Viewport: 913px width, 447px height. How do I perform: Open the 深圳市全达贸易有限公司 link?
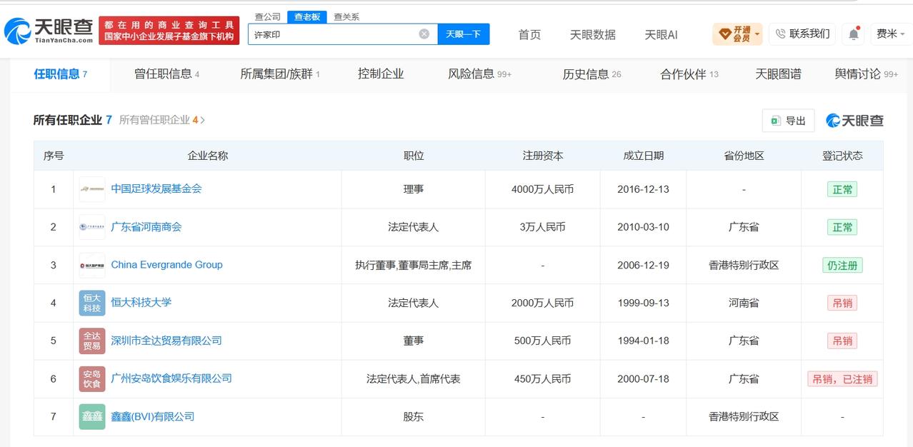pos(166,341)
